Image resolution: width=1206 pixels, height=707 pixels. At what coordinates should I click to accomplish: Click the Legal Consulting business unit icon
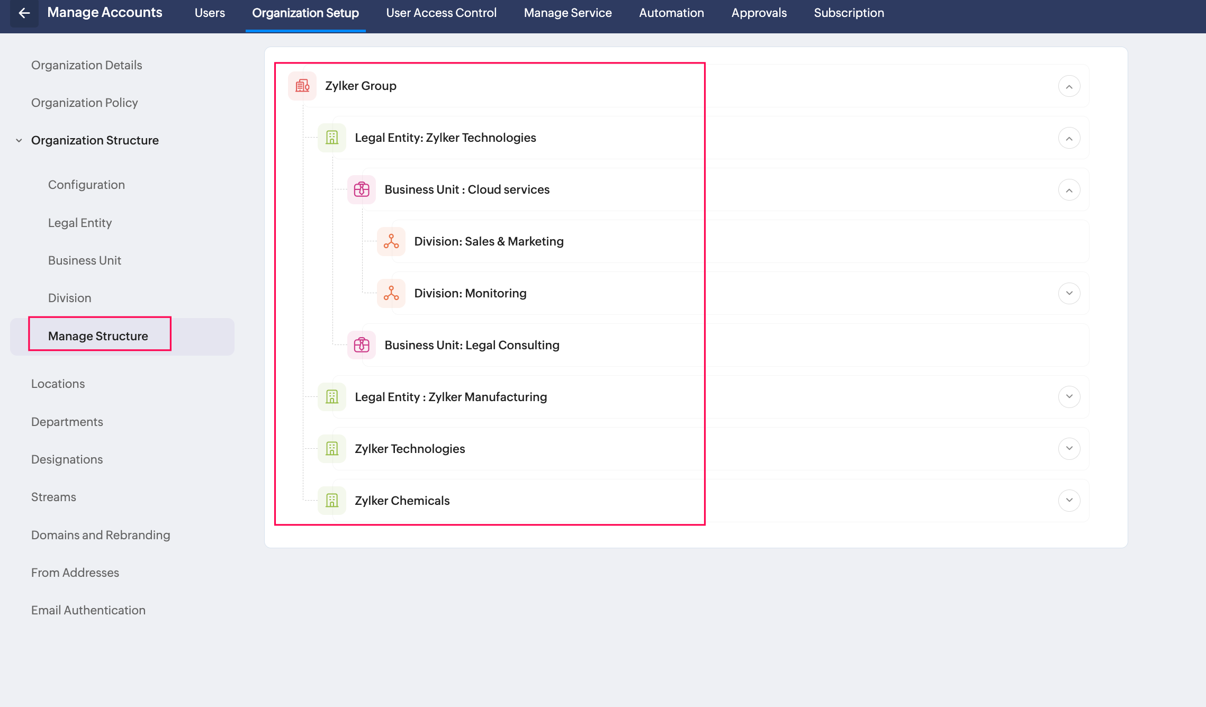[362, 345]
